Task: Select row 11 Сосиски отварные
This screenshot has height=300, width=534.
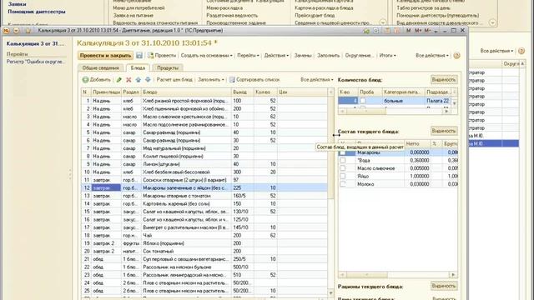Action: (204, 180)
